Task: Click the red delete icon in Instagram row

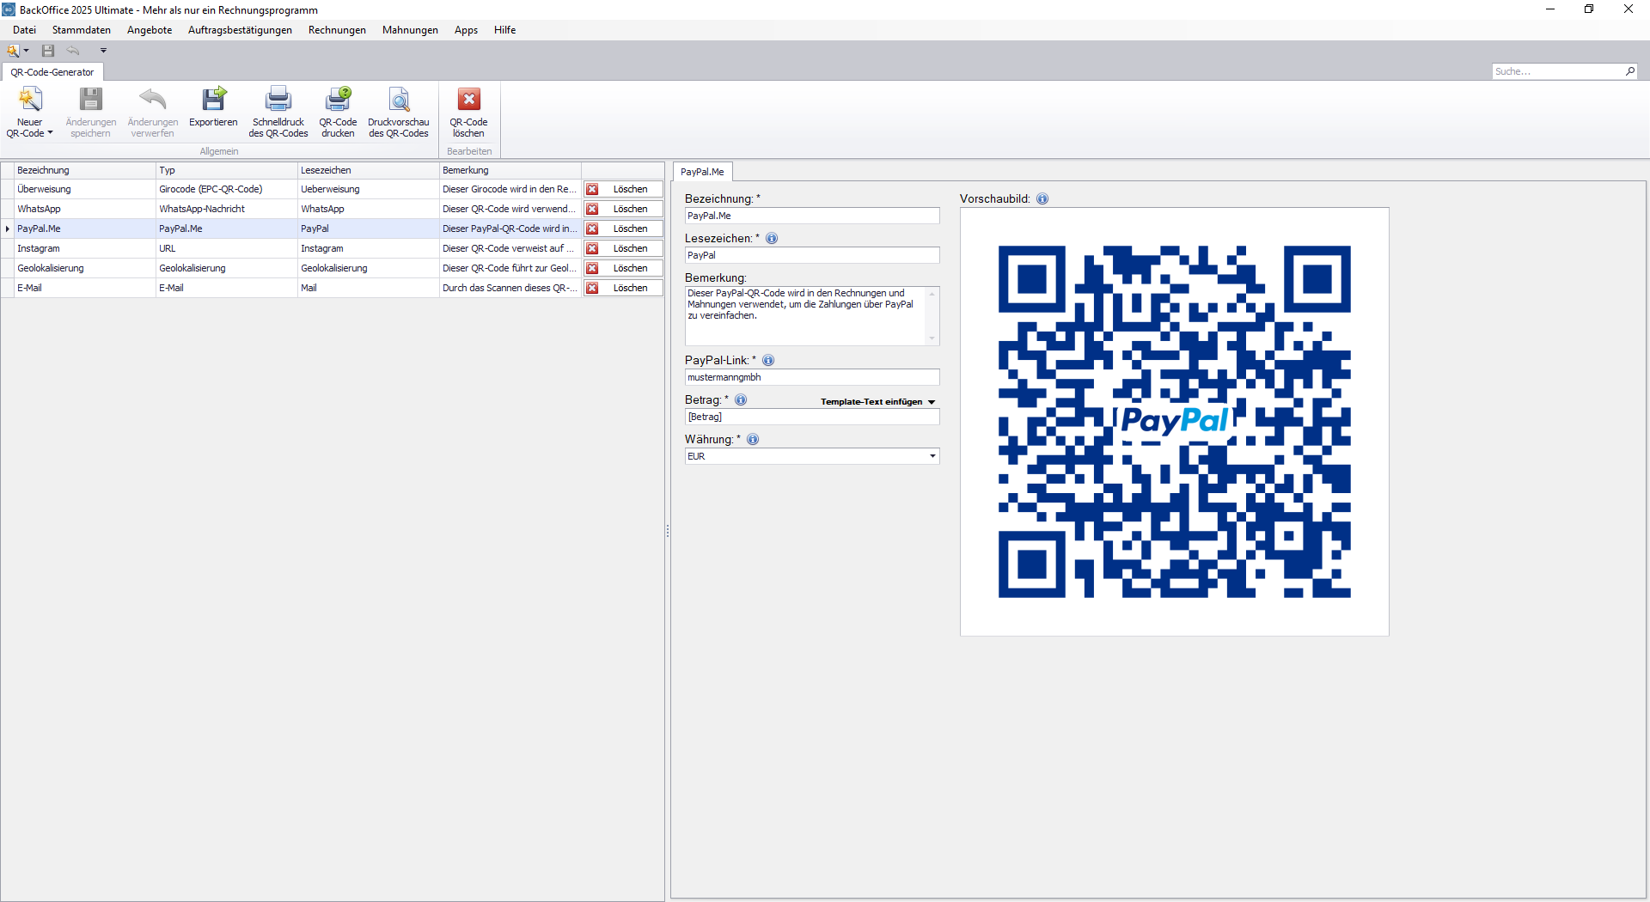Action: point(592,248)
